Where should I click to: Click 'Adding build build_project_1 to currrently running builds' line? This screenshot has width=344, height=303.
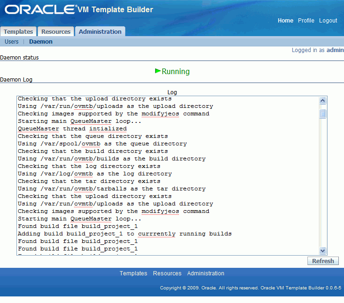(x=125, y=234)
